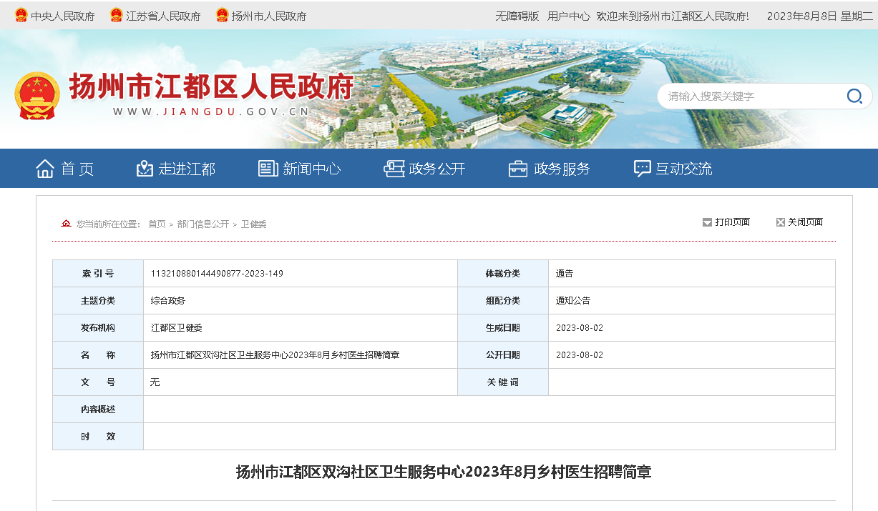Click the chat bubble icon for 互动交流
878x511 pixels.
(x=642, y=169)
